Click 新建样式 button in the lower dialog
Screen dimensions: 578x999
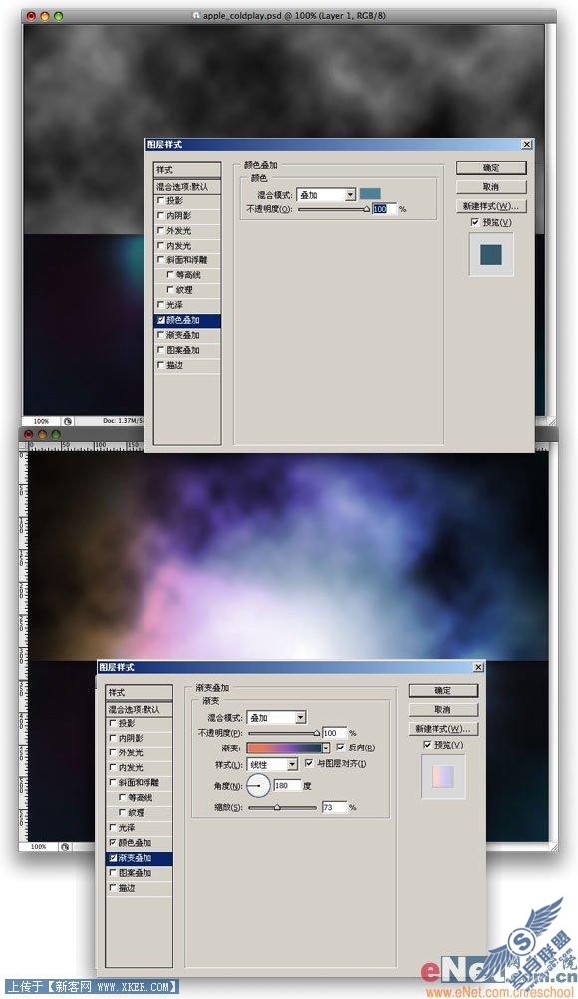point(443,729)
